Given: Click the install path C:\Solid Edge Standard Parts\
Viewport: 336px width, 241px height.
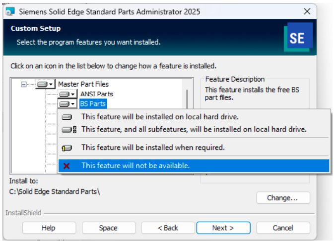Looking at the screenshot, I should [x=55, y=192].
